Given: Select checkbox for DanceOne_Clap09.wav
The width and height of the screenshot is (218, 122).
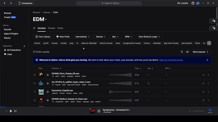Looking at the screenshot, I should (x=34, y=92).
